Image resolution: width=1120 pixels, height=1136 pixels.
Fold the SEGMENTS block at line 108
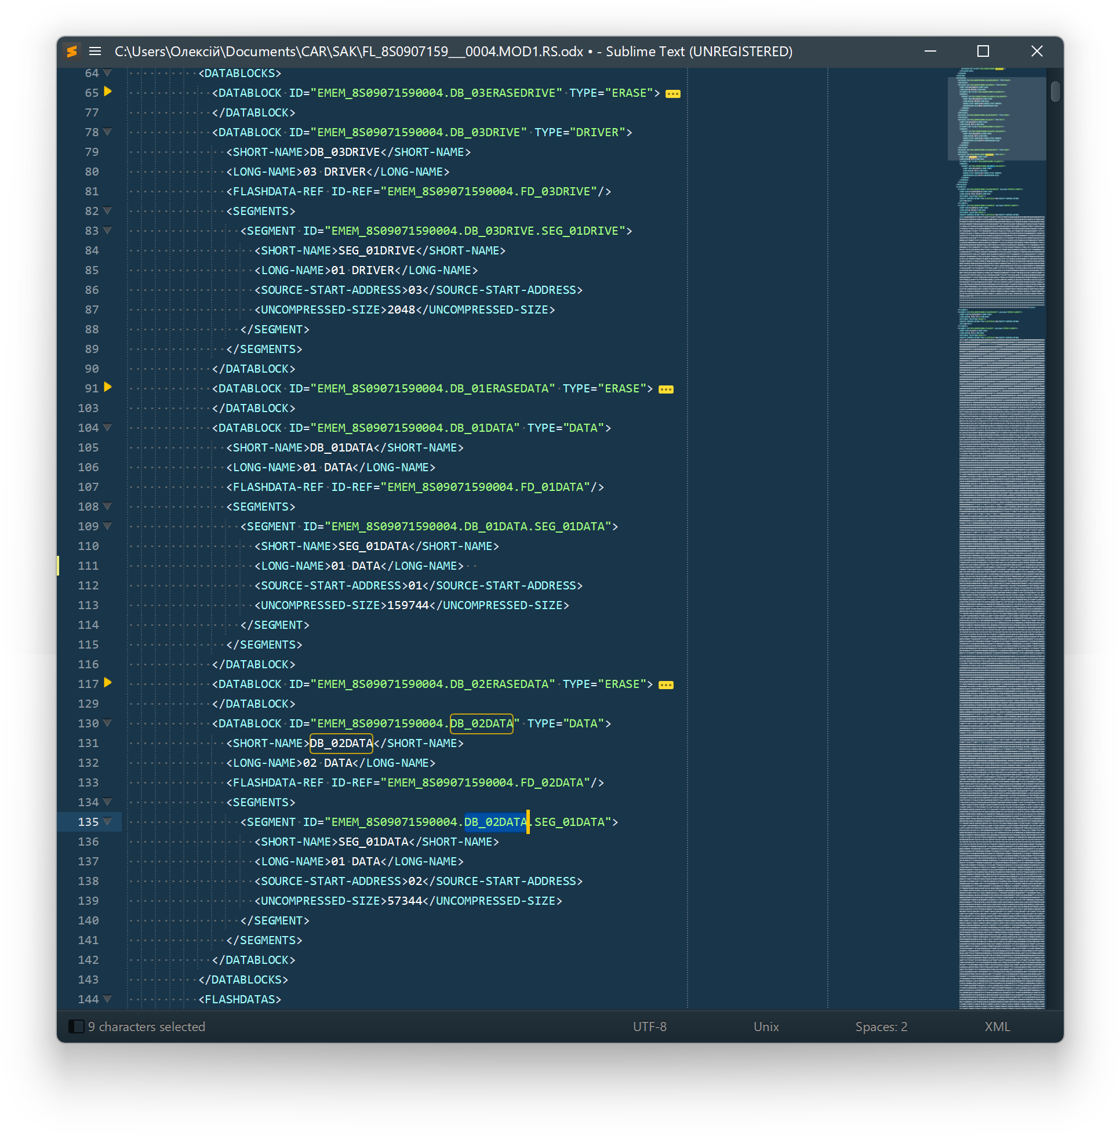click(x=107, y=506)
